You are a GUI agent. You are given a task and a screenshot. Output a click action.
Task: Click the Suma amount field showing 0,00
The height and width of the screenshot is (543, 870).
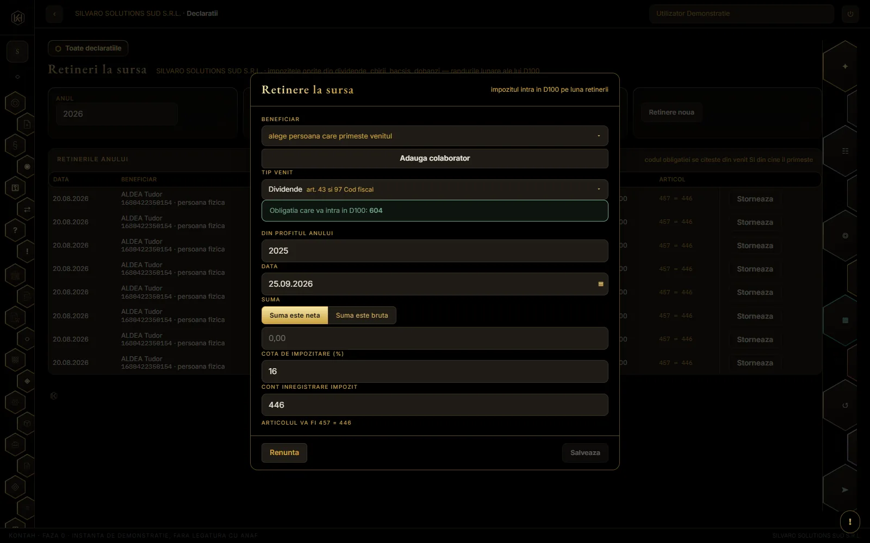(435, 338)
